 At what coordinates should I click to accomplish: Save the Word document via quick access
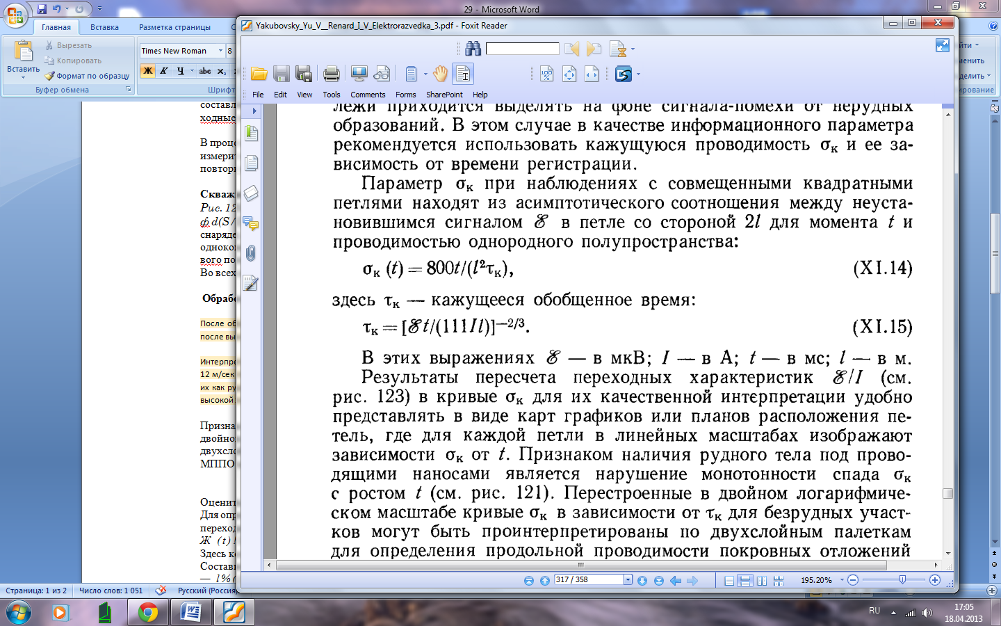tap(42, 9)
